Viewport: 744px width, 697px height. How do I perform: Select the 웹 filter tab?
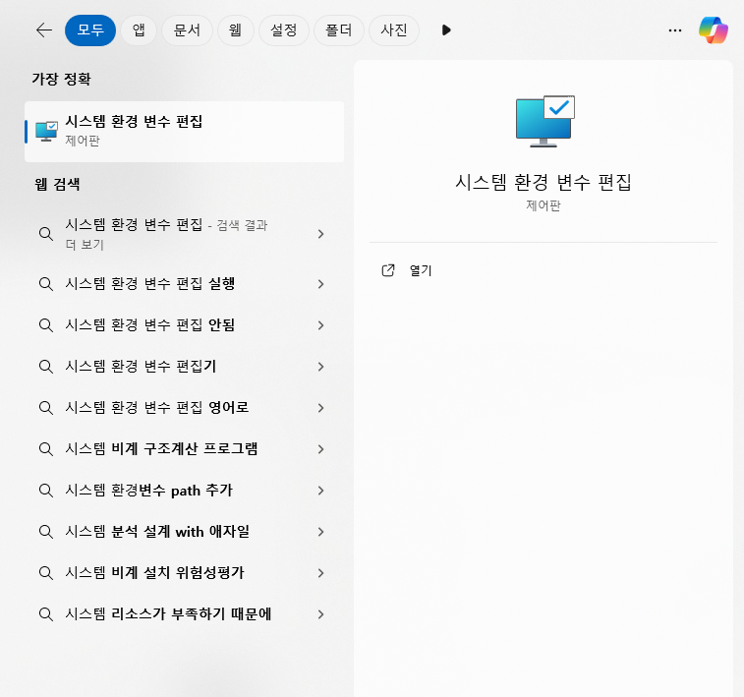pos(235,30)
